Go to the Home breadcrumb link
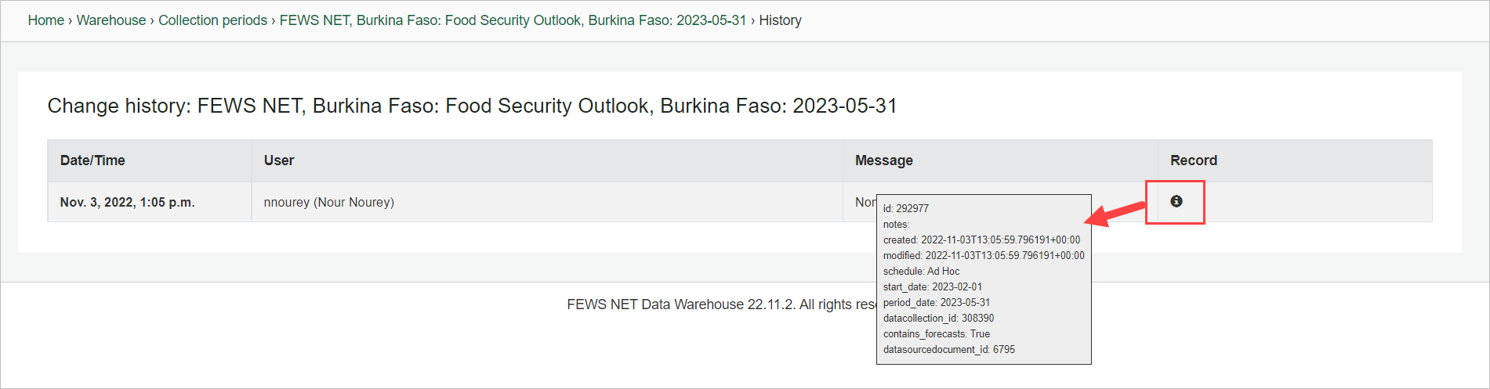The image size is (1490, 389). (45, 20)
